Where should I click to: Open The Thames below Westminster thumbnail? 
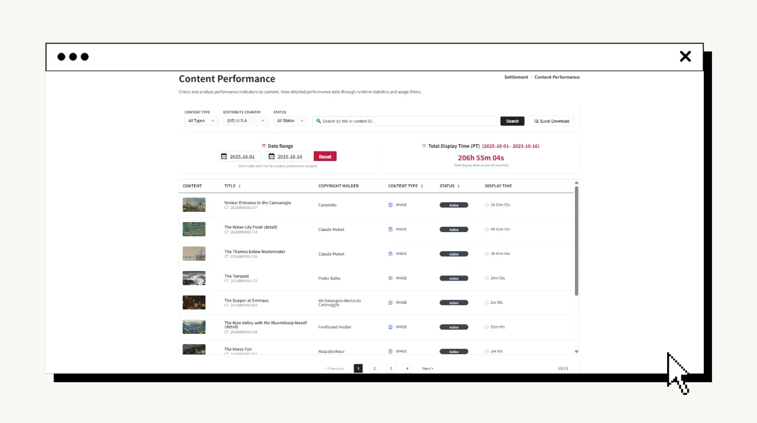(194, 254)
